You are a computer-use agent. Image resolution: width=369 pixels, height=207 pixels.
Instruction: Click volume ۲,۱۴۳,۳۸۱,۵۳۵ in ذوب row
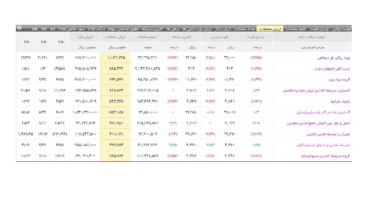click(x=147, y=68)
